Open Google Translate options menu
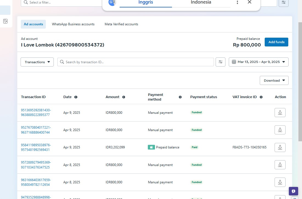 click(x=237, y=2)
